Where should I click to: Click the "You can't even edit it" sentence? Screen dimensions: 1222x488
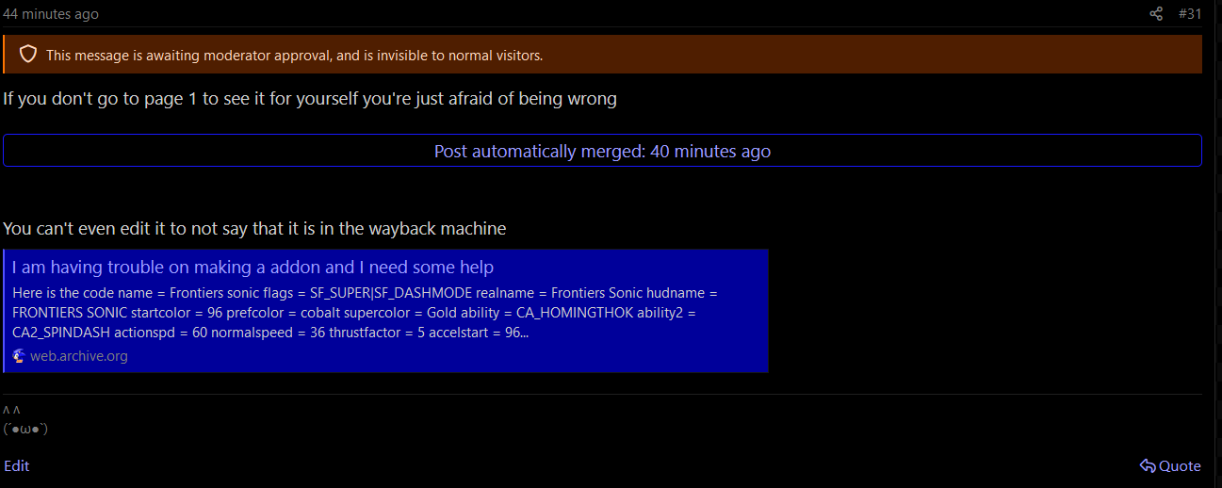coord(254,228)
